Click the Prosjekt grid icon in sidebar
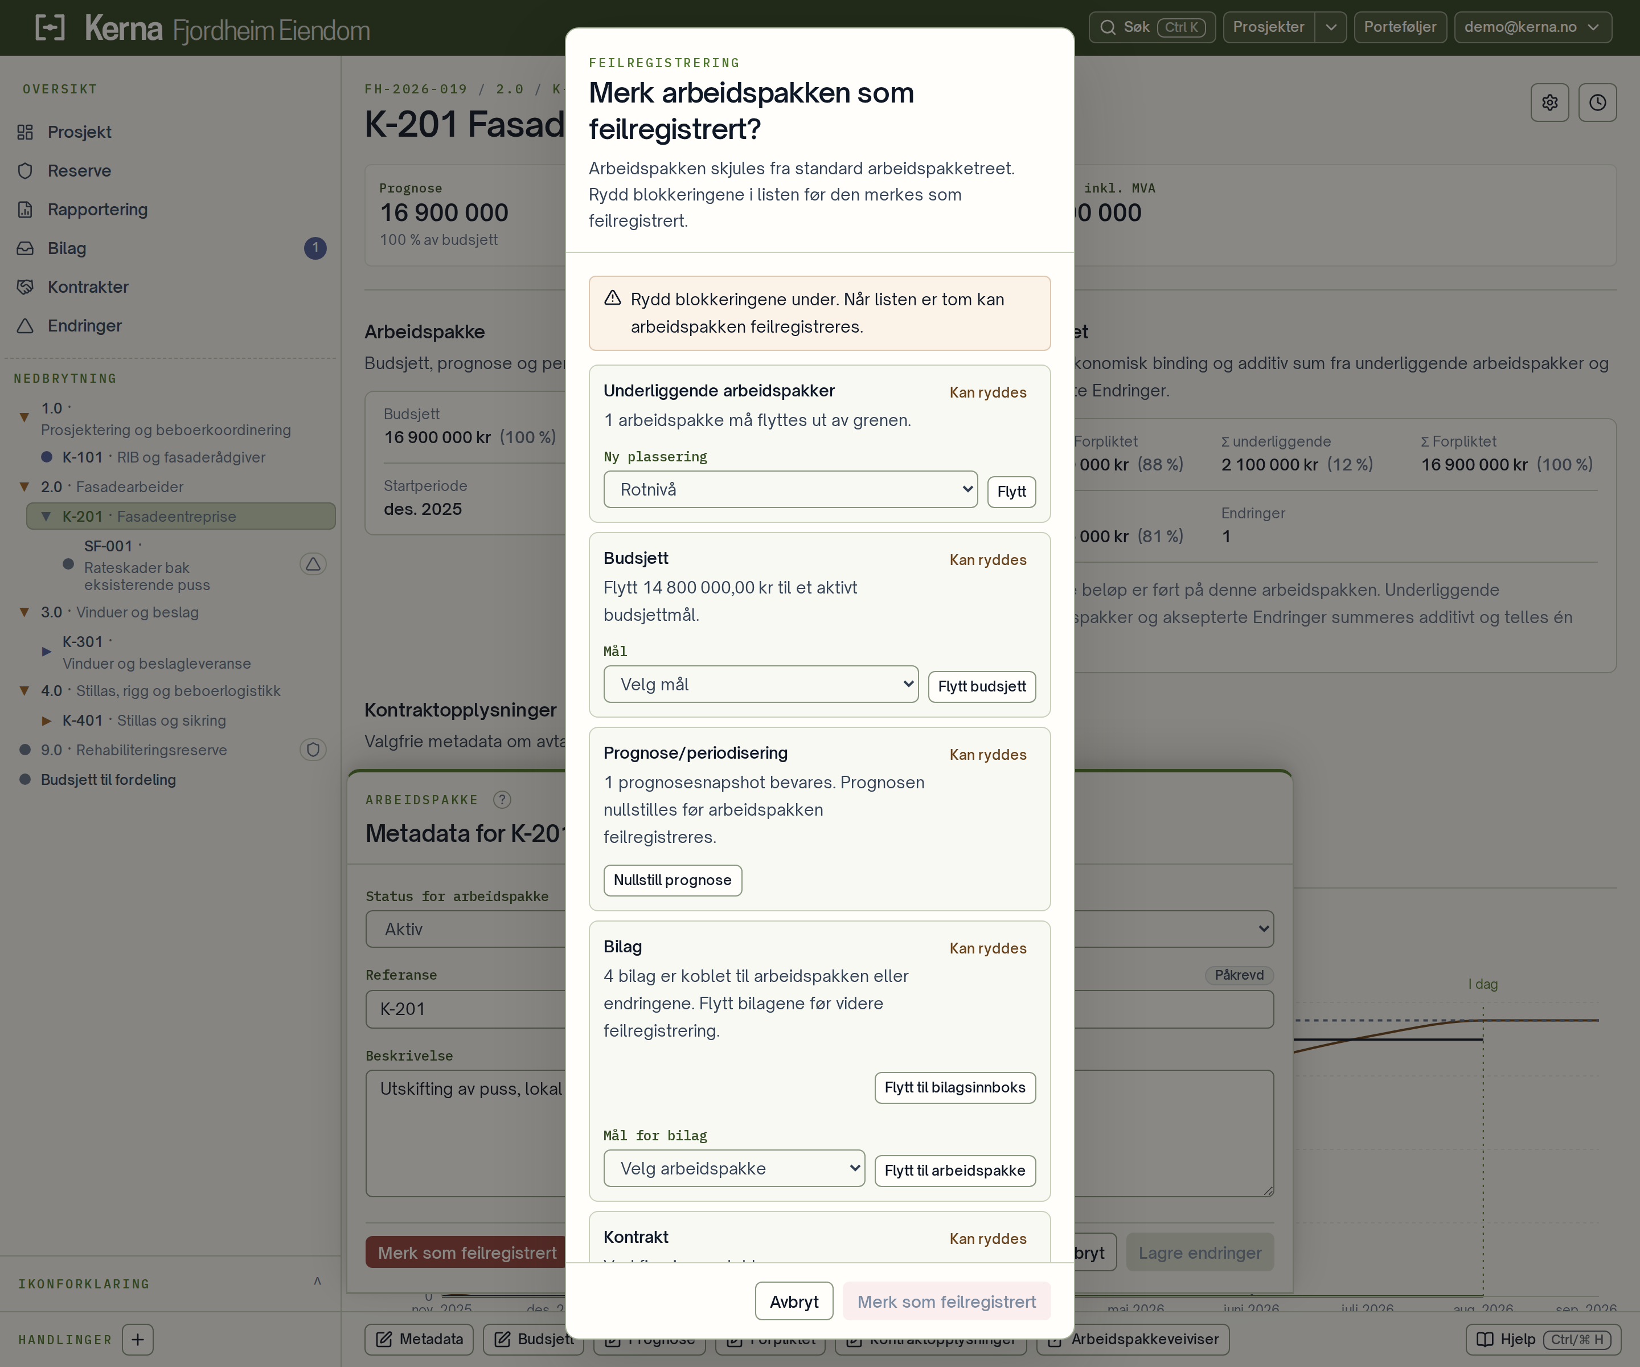 click(x=25, y=132)
